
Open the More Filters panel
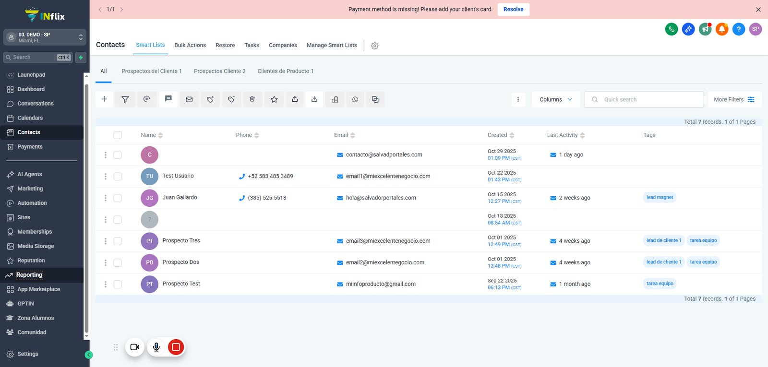tap(734, 99)
